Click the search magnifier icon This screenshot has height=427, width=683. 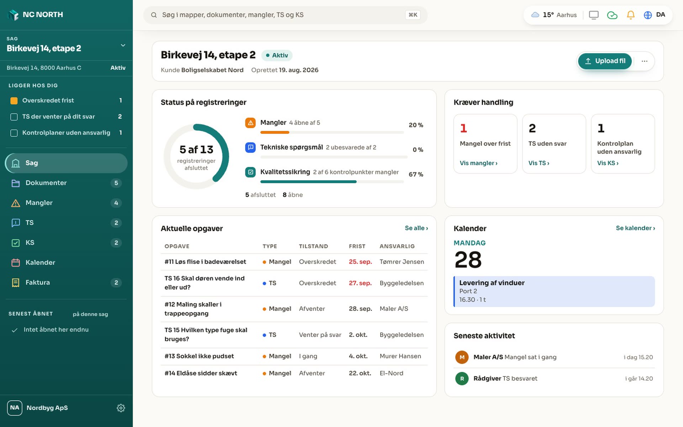click(154, 15)
